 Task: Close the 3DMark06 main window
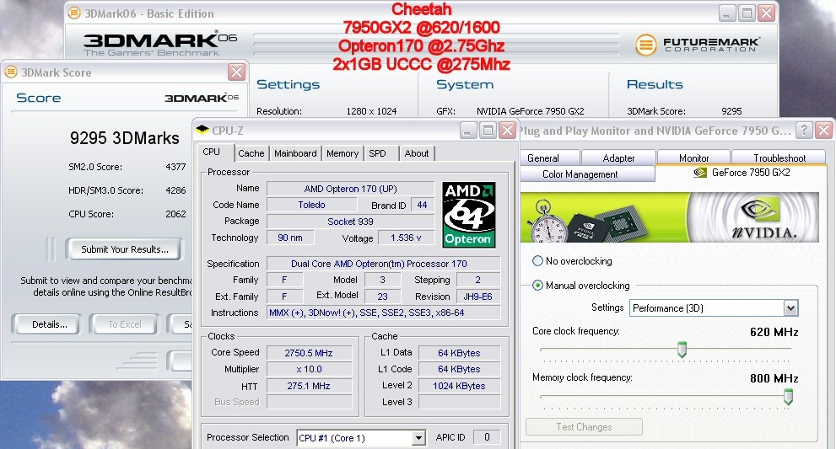(767, 13)
